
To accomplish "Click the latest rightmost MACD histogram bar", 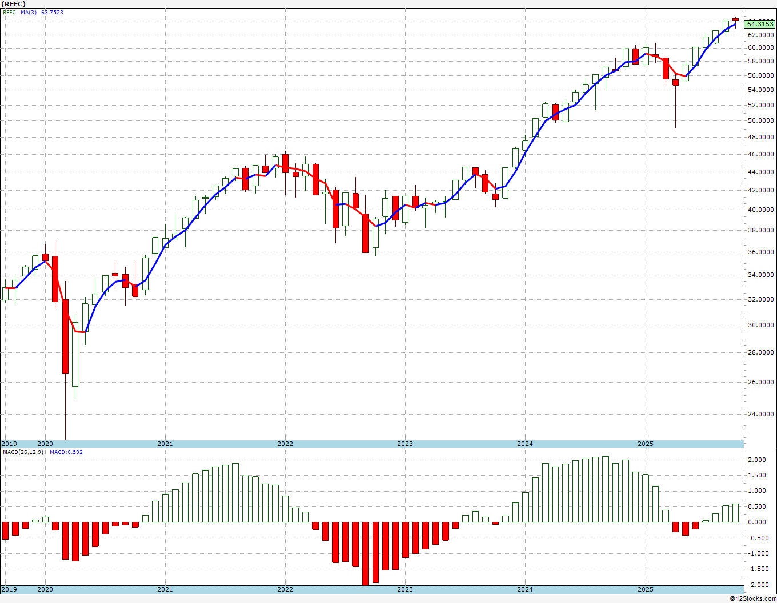I will [735, 513].
